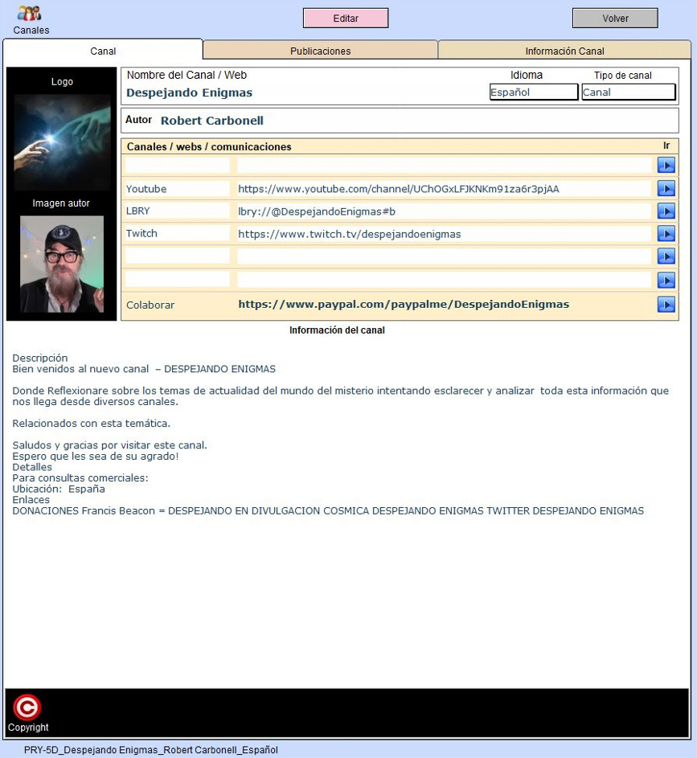Screen dimensions: 697x758
Task: Click the PayPal donation URL text
Action: point(404,305)
